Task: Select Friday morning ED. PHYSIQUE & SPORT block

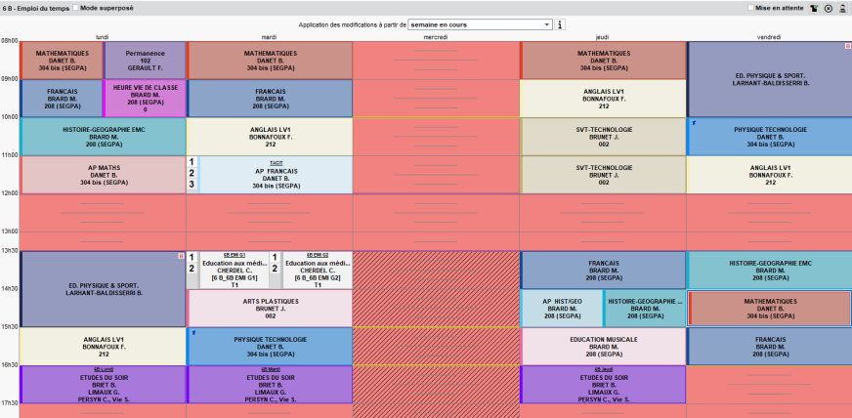Action: pyautogui.click(x=770, y=79)
